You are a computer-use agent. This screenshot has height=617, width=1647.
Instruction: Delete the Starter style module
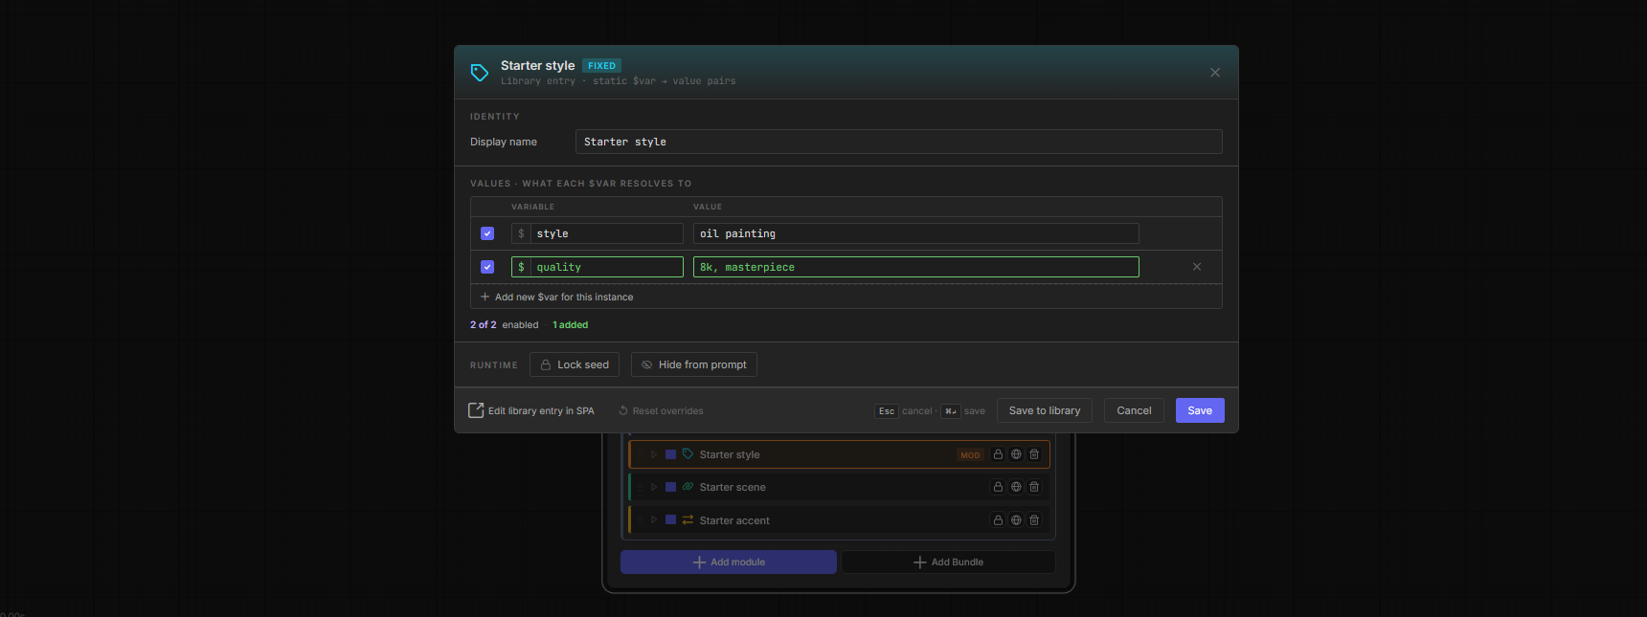tap(1034, 454)
